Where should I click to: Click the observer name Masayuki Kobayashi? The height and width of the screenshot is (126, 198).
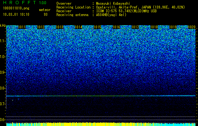pos(113,3)
